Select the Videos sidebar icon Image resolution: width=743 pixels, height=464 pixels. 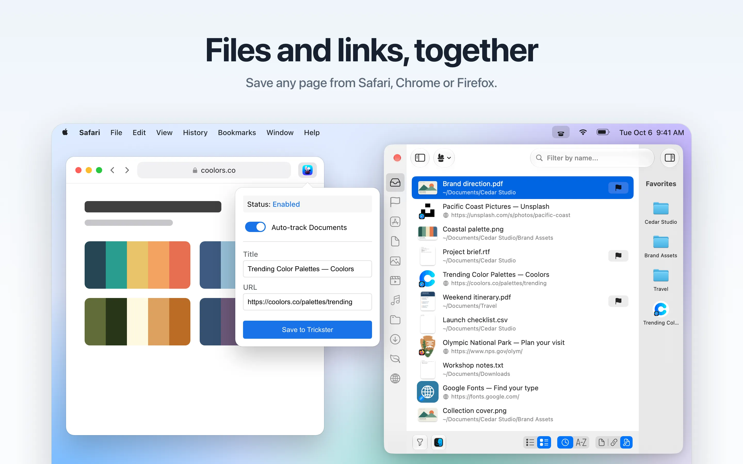395,280
